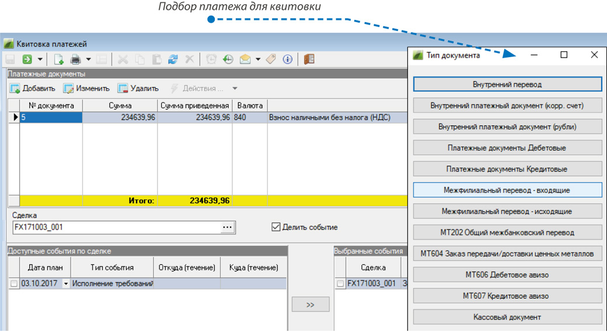This screenshot has width=607, height=332.
Task: Select 'МТ202 Общий межбанковский перевод' button
Action: point(507,232)
